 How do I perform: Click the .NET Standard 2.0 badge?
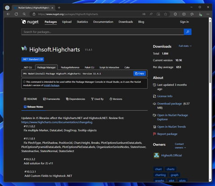coord(33,59)
